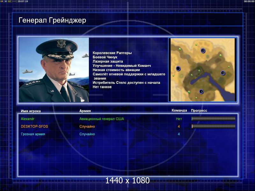Click the 'Имя игрока' column header
This screenshot has width=255, height=191.
[31, 111]
